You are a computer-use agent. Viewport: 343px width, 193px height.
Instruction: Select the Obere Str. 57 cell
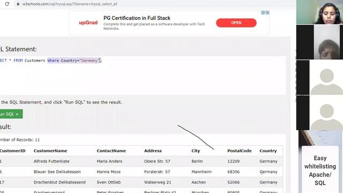157,161
